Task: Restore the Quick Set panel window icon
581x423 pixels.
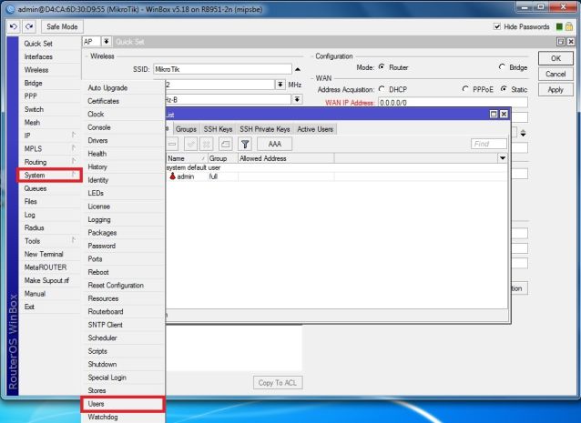Action: tap(561, 42)
